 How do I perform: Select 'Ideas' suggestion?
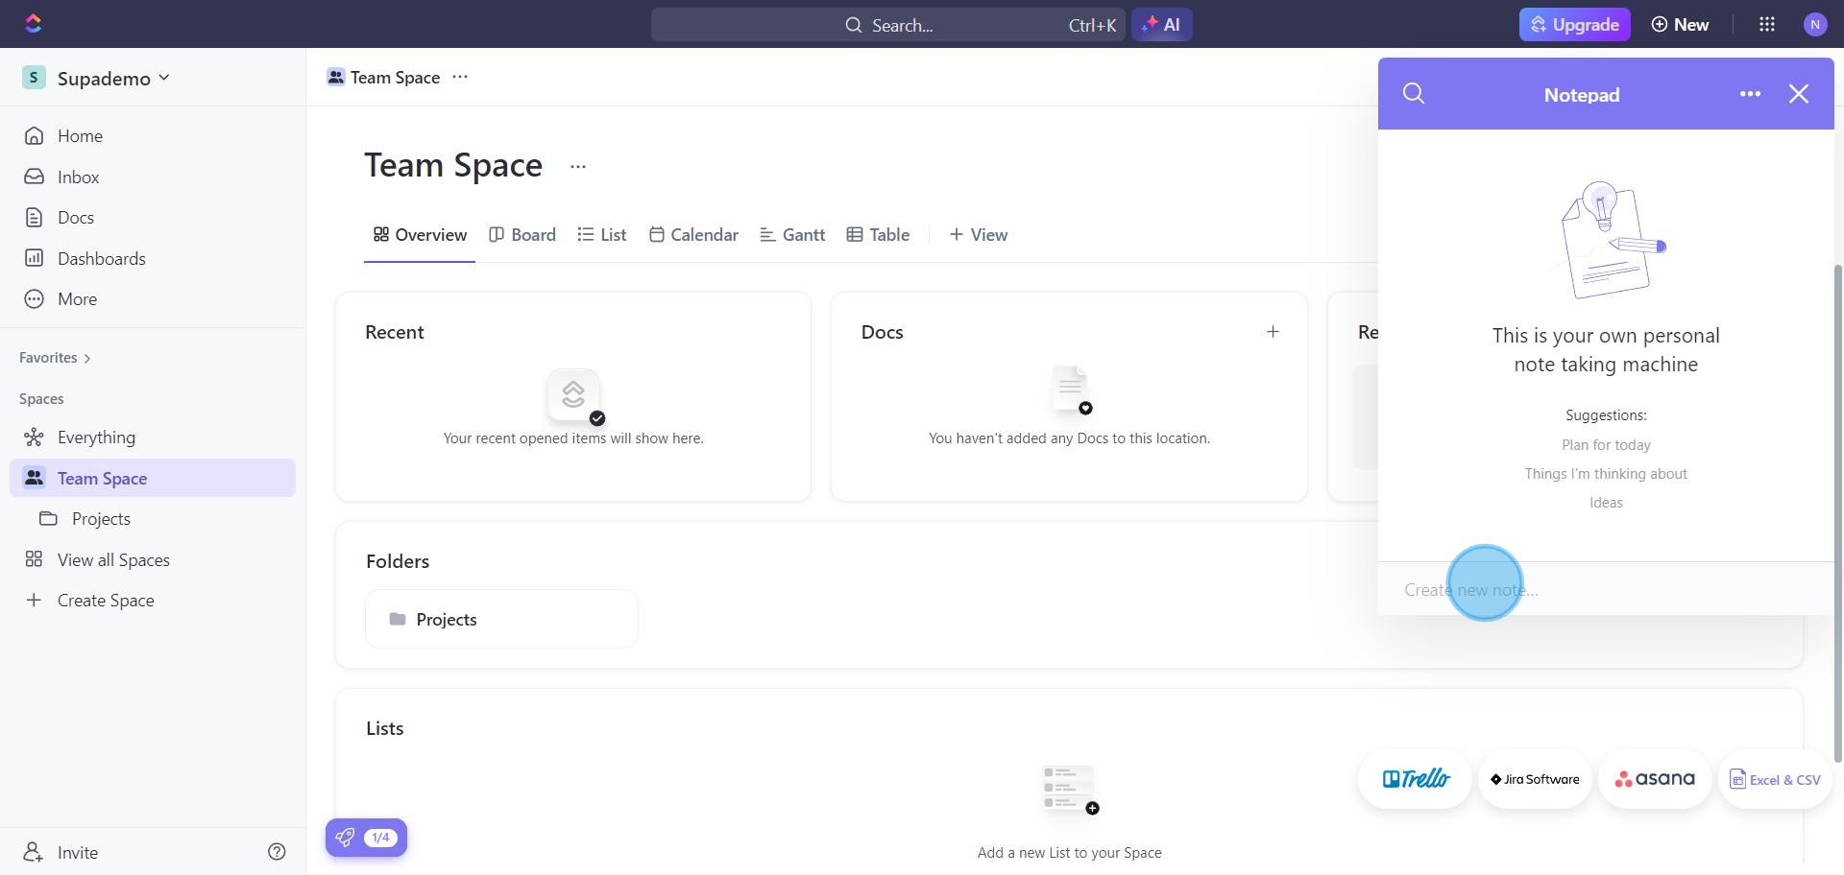(1606, 503)
